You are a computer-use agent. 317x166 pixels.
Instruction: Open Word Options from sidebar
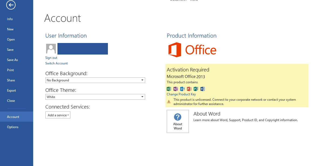coord(16,127)
